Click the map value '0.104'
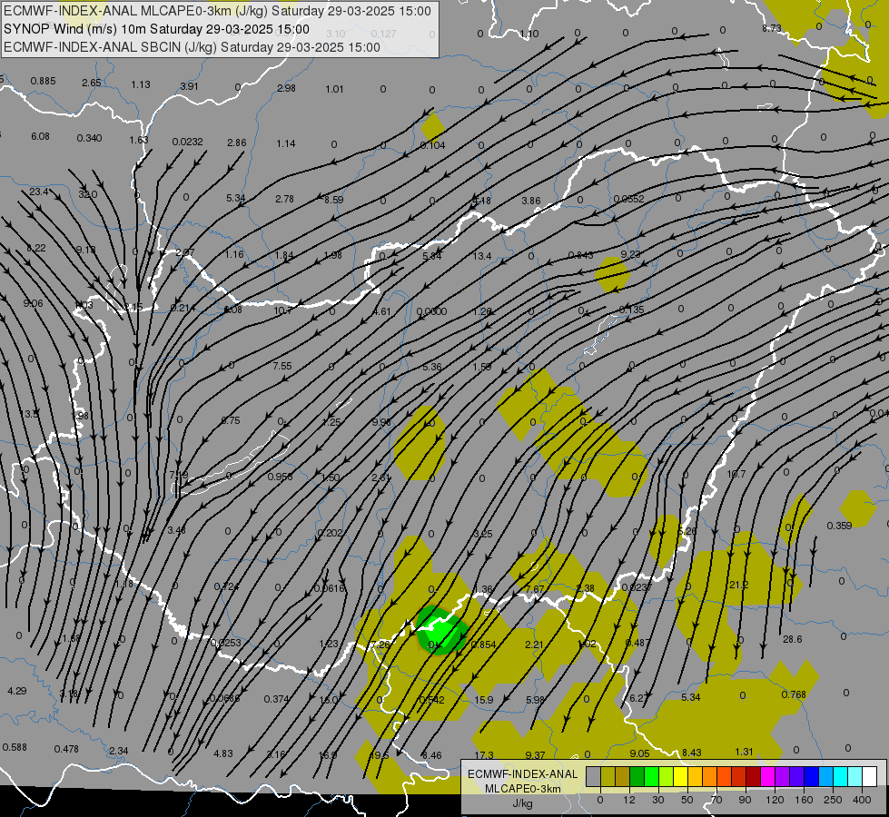 click(432, 146)
